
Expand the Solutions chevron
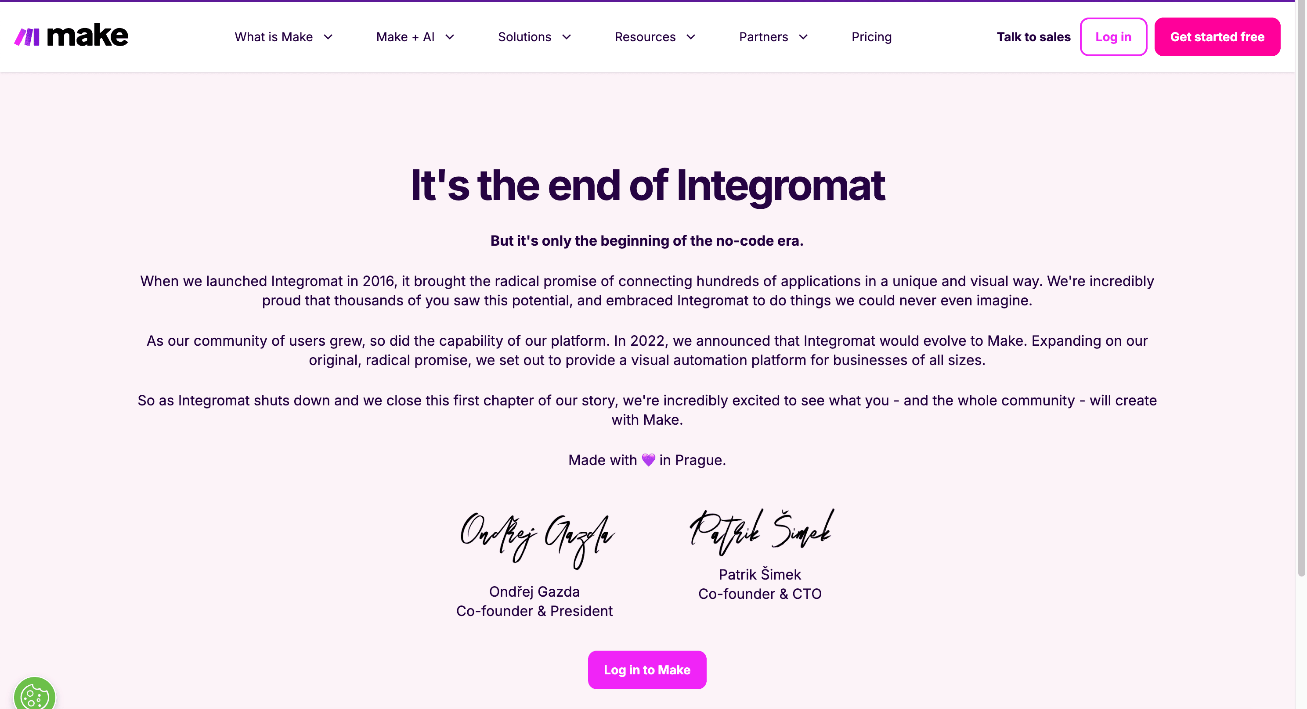(567, 37)
